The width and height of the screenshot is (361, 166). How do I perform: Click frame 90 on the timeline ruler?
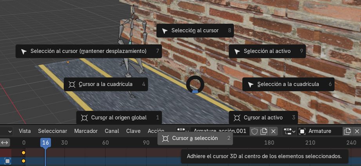pos(146,143)
